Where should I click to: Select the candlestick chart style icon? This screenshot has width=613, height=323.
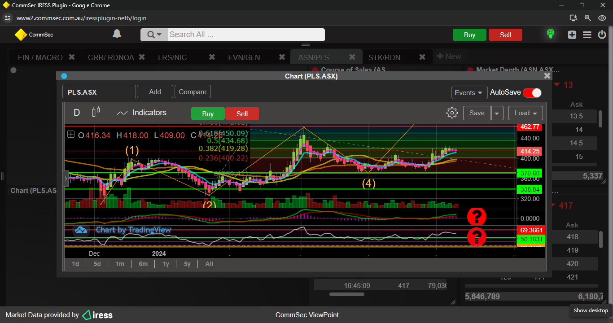click(x=96, y=113)
